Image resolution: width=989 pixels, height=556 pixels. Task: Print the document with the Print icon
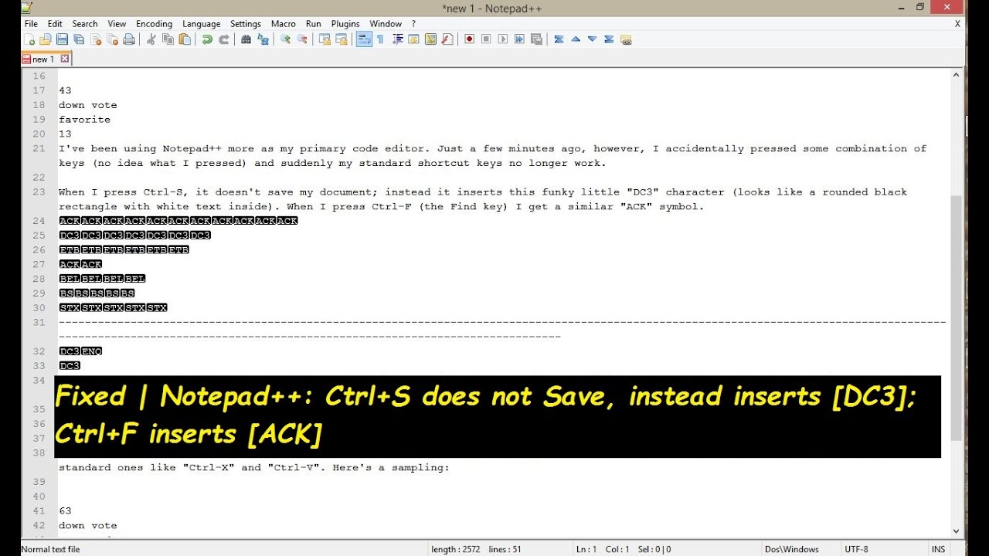(129, 39)
